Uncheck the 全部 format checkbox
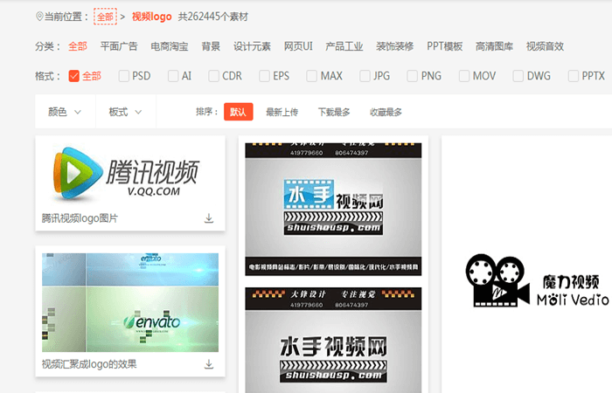This screenshot has height=393, width=612. 74,76
